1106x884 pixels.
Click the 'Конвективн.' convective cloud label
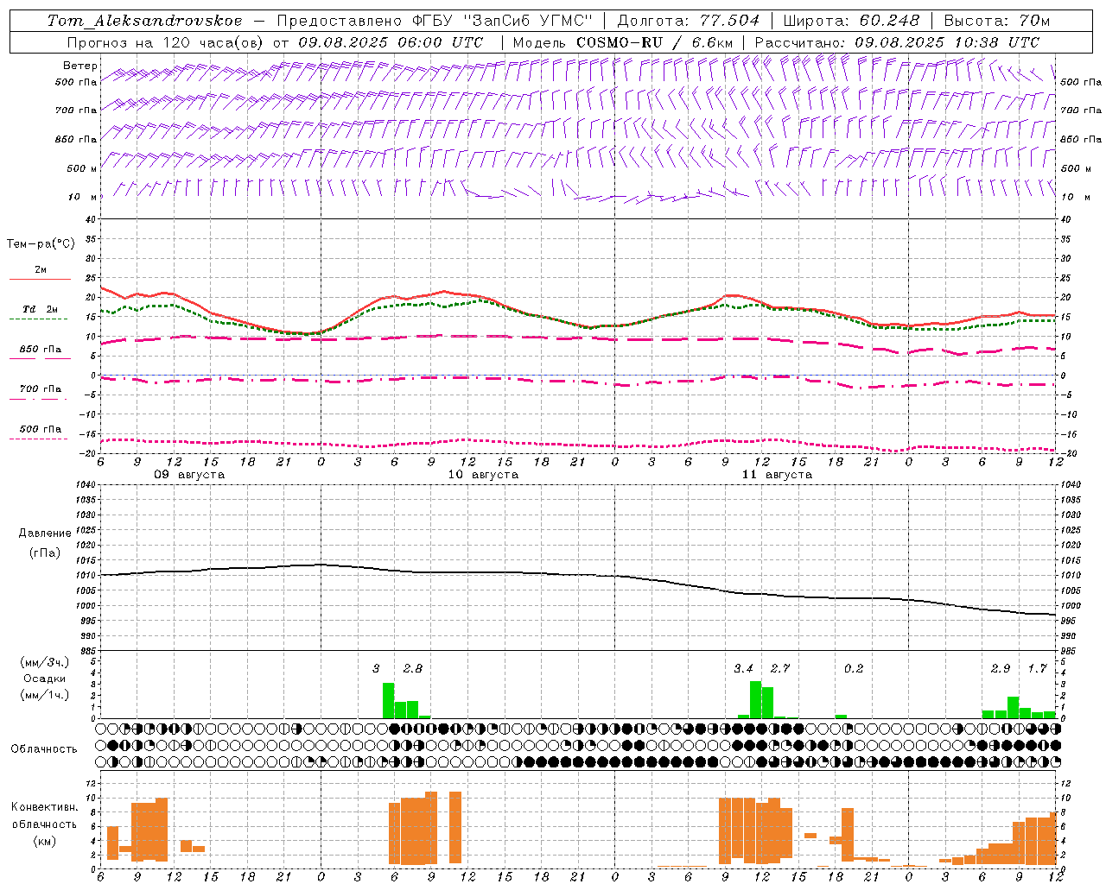(45, 807)
